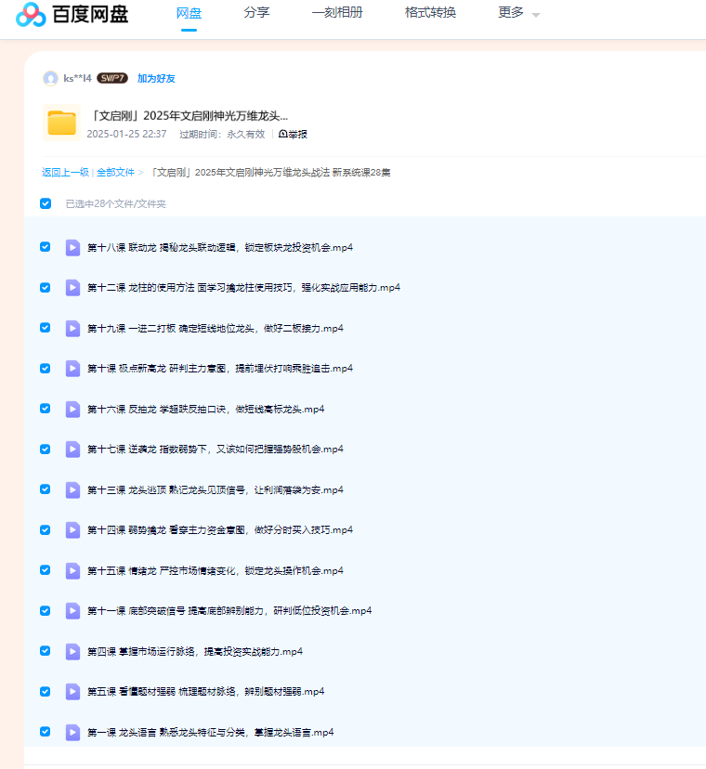Click the video icon of 第十七课 逆袭龙
The image size is (706, 769).
(x=72, y=450)
